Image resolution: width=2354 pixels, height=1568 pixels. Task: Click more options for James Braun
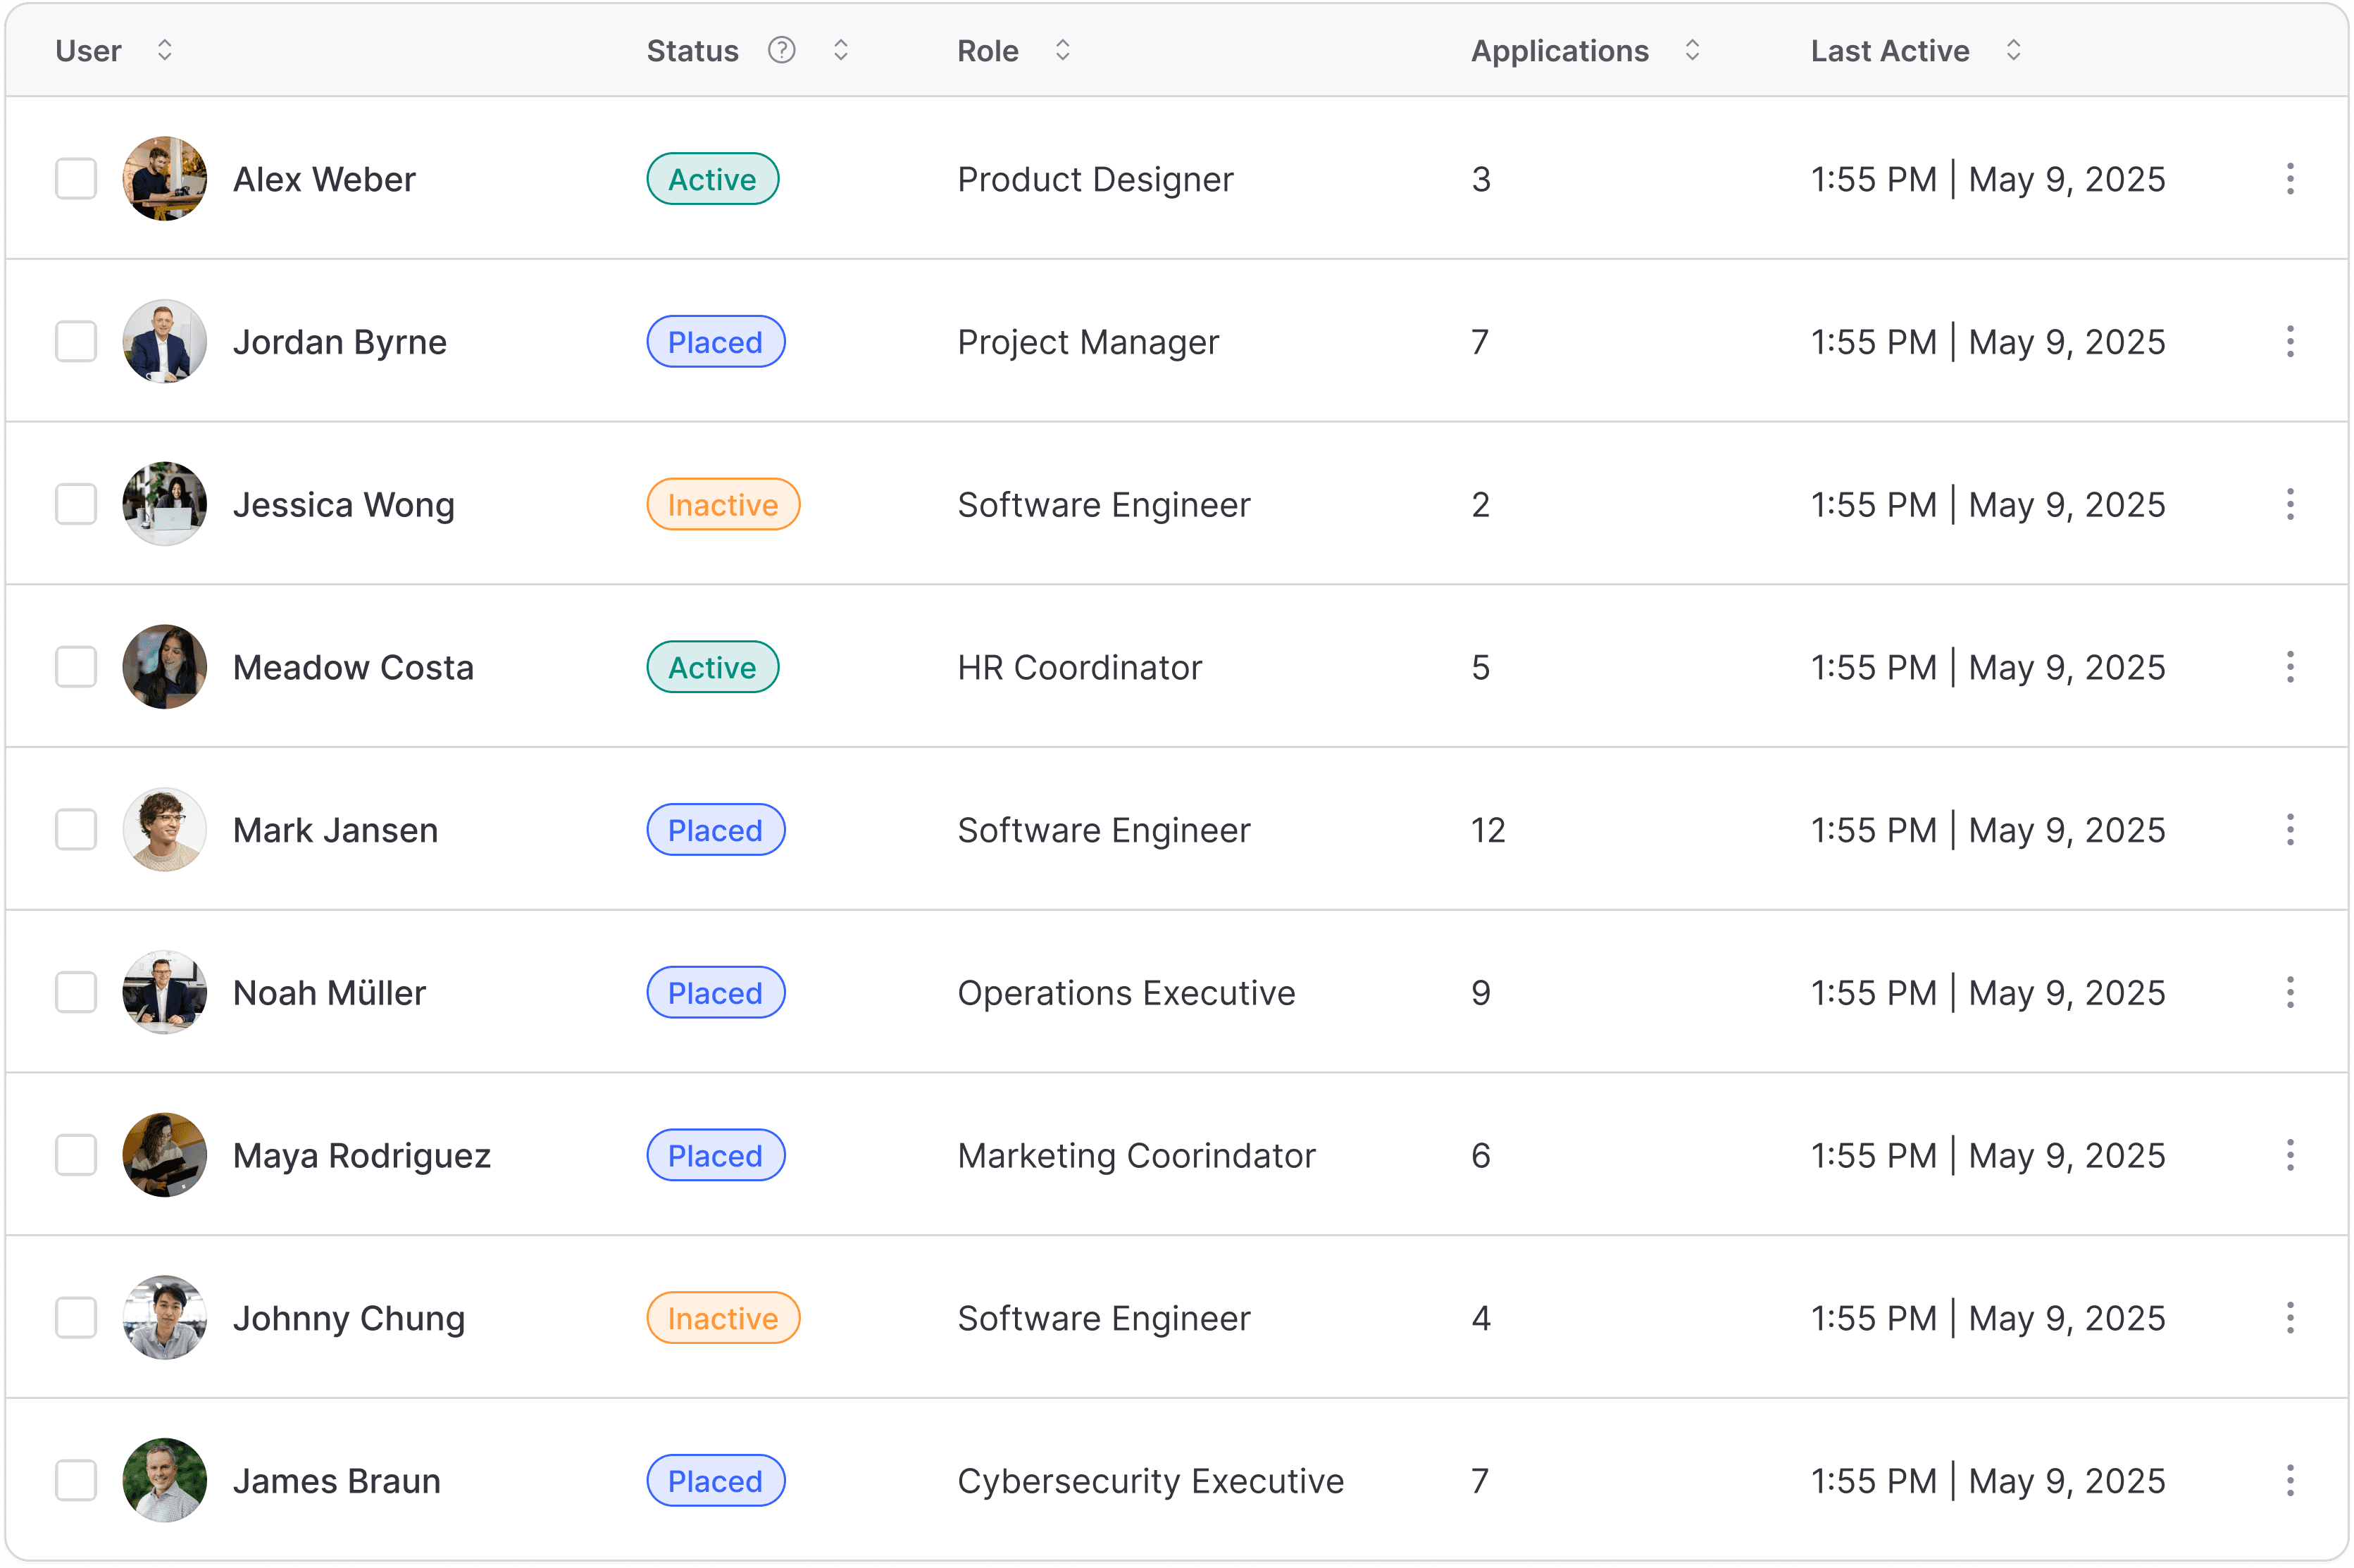pos(2289,1480)
